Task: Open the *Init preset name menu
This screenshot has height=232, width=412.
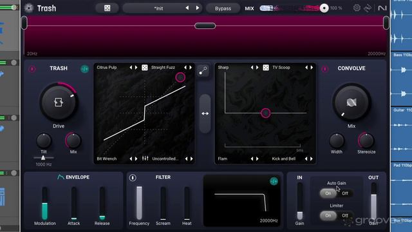Action: coord(158,8)
